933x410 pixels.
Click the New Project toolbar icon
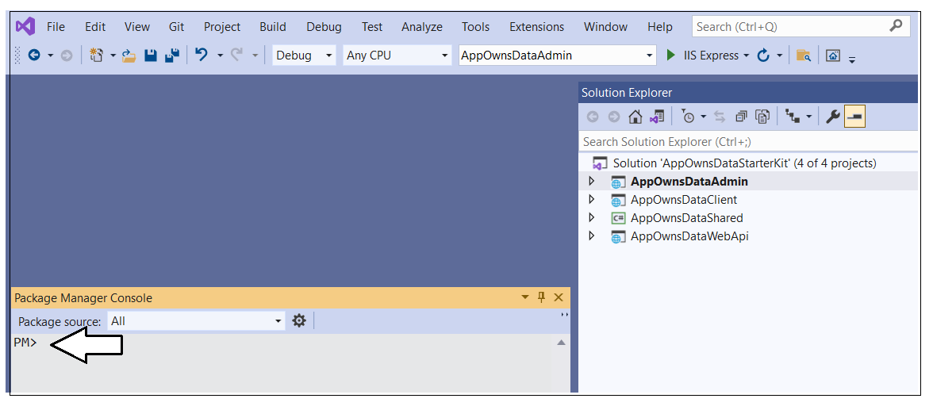(x=97, y=56)
